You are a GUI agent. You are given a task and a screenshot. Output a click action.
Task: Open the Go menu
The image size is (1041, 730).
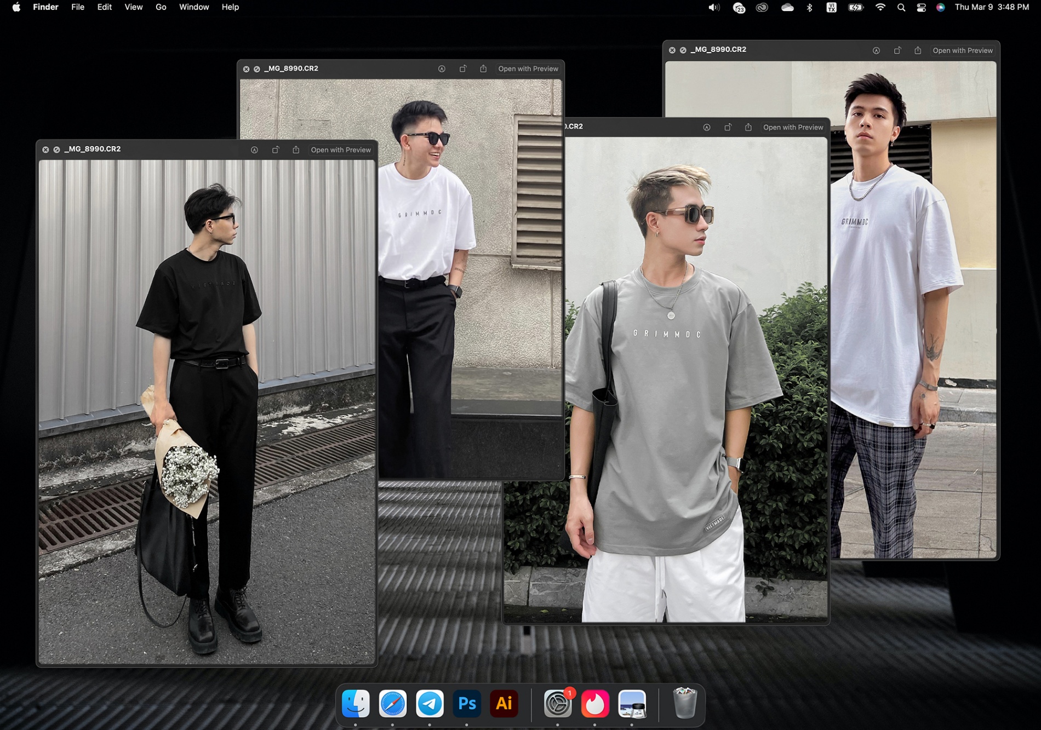(x=161, y=7)
